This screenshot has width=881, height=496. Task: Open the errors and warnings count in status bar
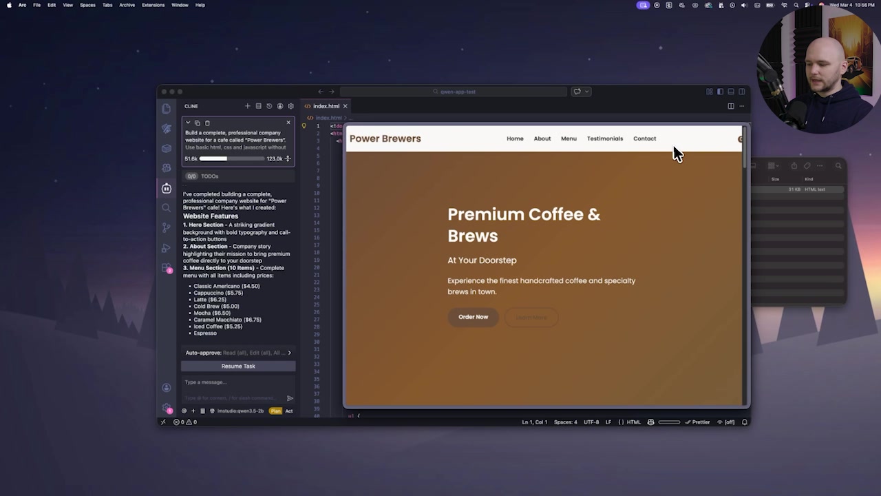click(185, 422)
